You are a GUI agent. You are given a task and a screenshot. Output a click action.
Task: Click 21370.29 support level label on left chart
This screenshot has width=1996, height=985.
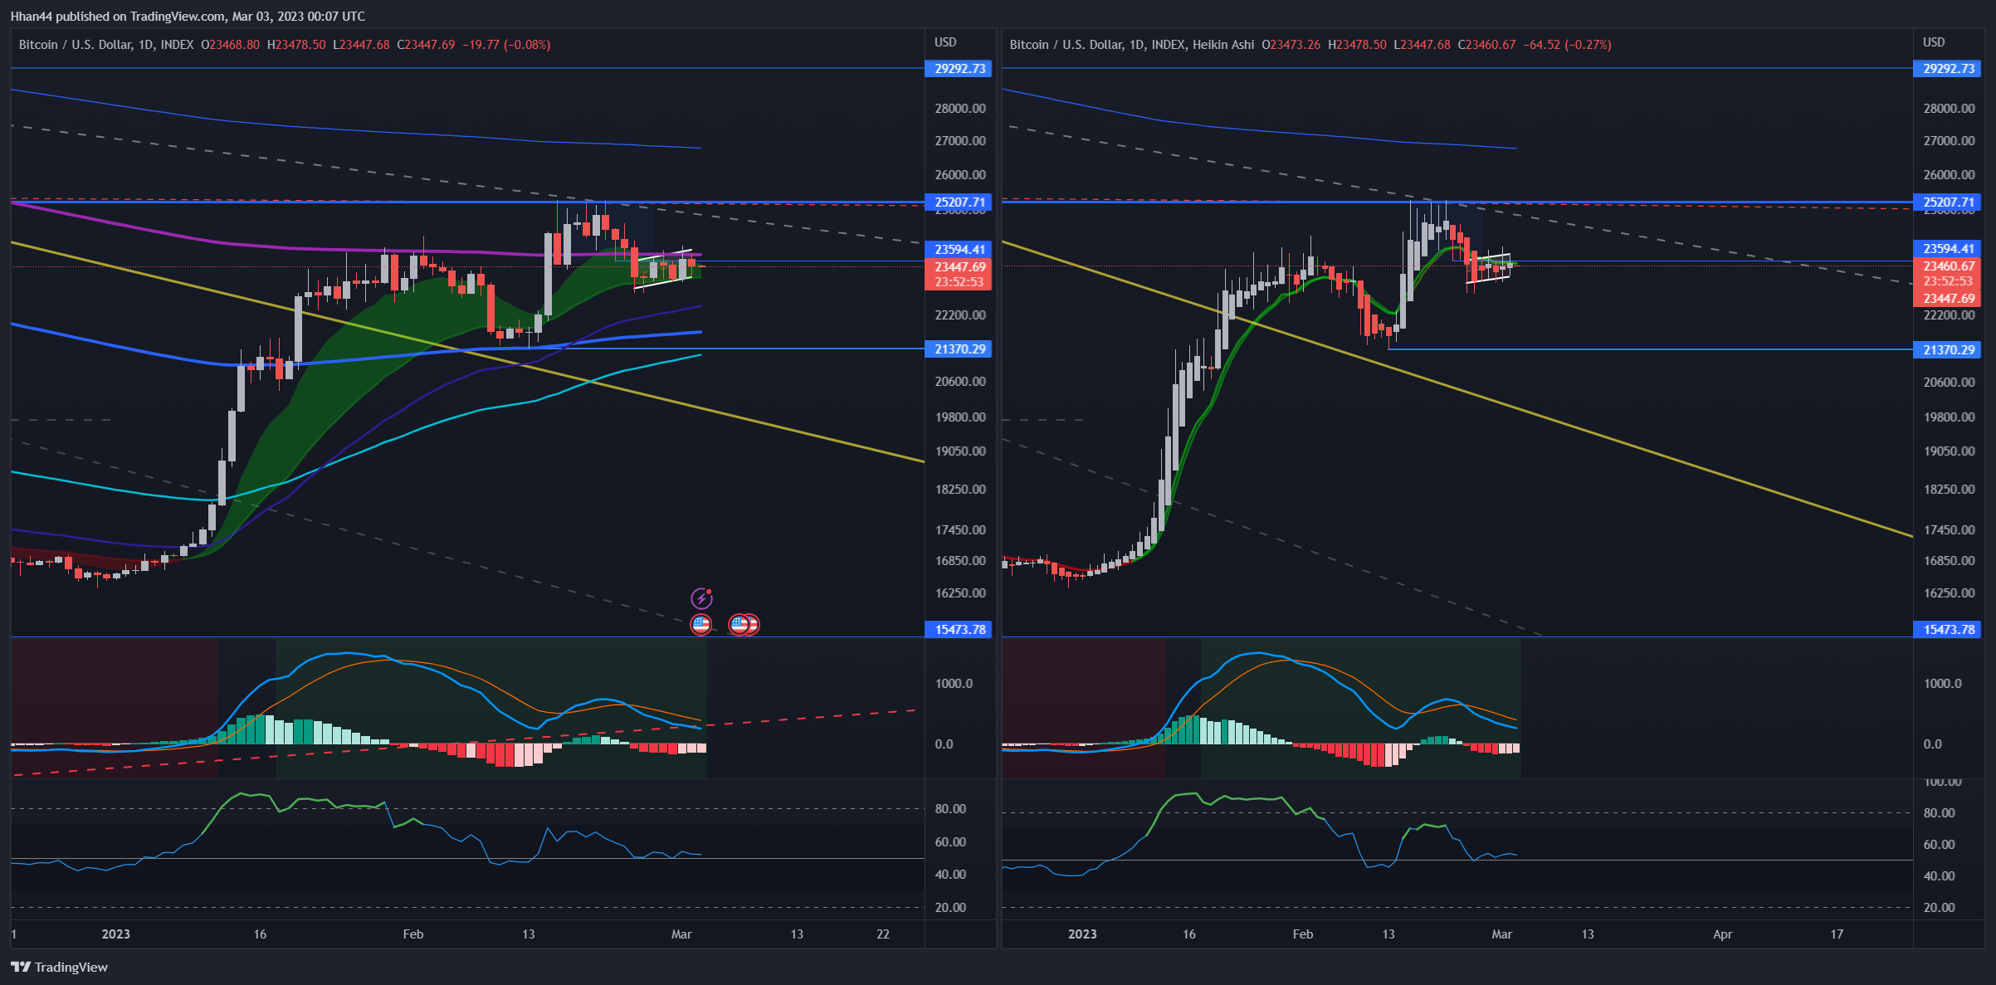(x=959, y=349)
